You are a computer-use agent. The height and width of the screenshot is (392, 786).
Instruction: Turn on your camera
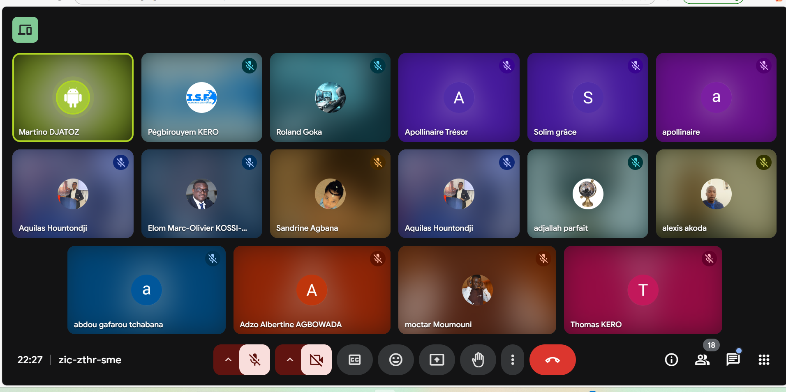316,360
